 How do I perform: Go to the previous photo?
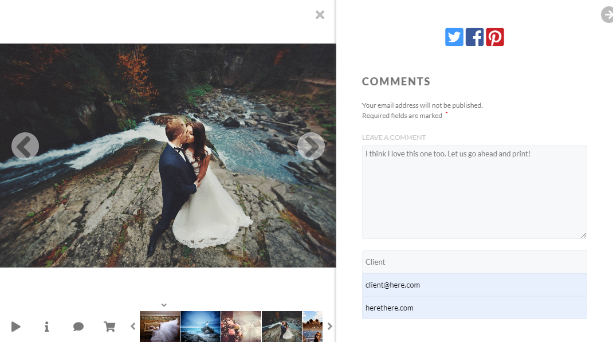[25, 146]
